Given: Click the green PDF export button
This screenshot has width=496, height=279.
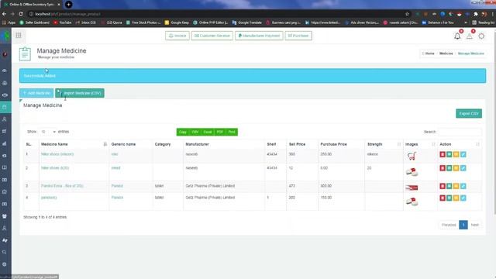Looking at the screenshot, I should (x=220, y=132).
